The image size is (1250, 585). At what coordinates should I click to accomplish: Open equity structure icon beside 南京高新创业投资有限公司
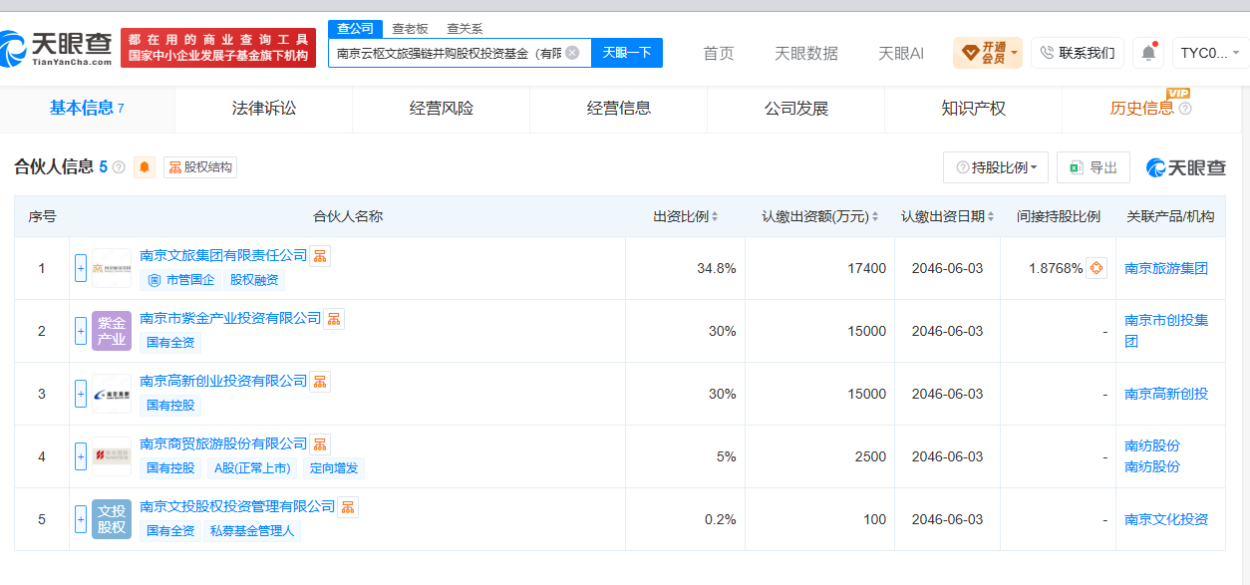(x=320, y=381)
